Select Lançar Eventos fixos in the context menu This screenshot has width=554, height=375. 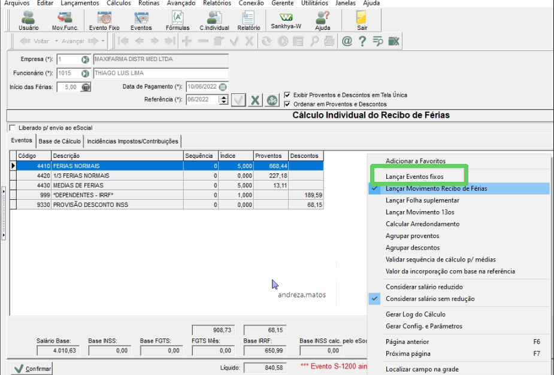[414, 177]
